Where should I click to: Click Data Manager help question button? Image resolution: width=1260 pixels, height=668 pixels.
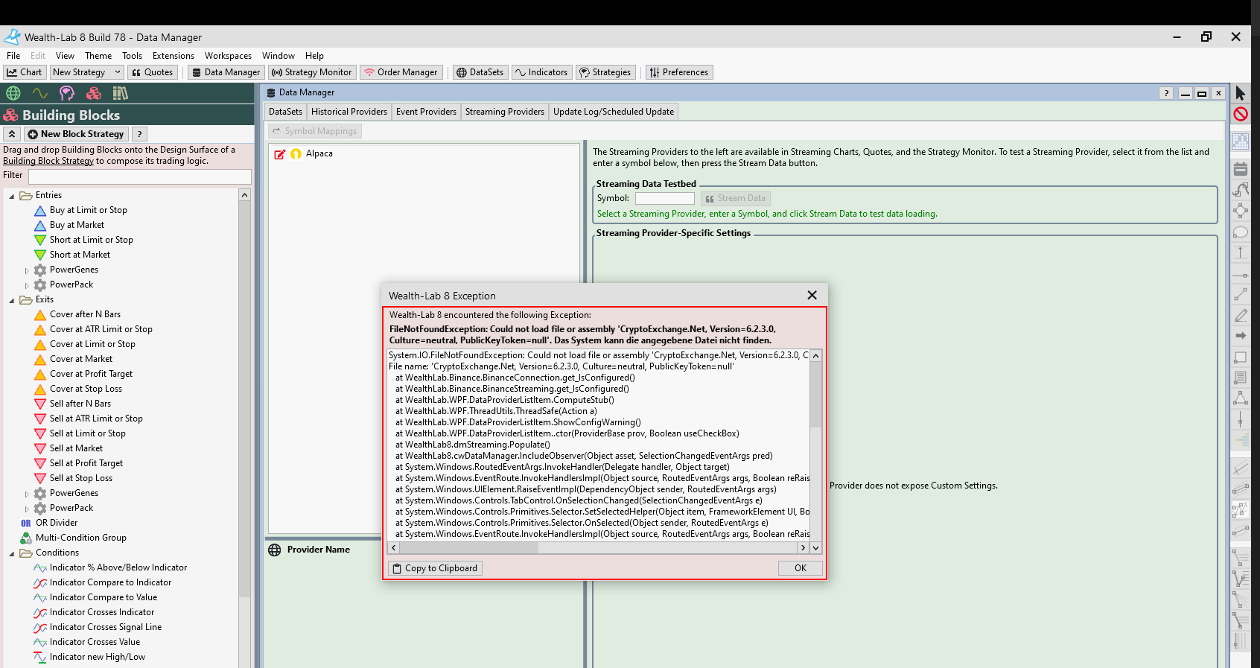tap(1166, 93)
